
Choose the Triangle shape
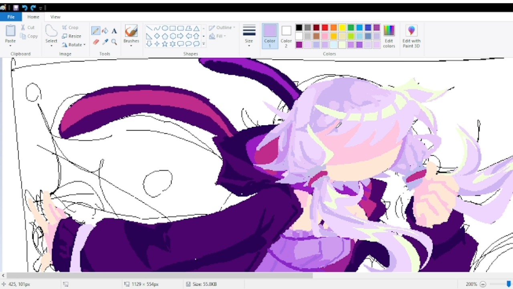click(196, 28)
